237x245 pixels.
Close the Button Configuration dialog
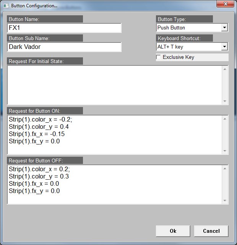point(225,5)
